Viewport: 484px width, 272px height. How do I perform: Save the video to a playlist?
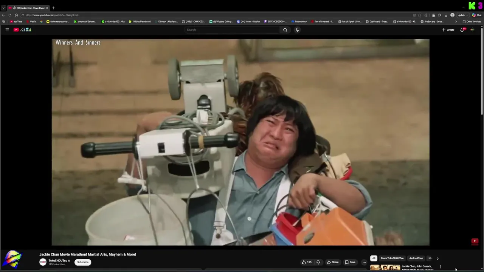point(350,262)
